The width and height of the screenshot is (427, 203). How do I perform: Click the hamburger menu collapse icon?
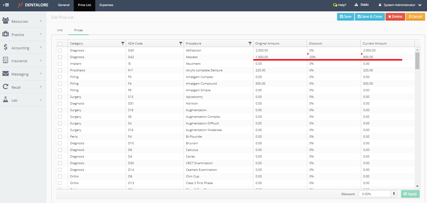pos(6,5)
